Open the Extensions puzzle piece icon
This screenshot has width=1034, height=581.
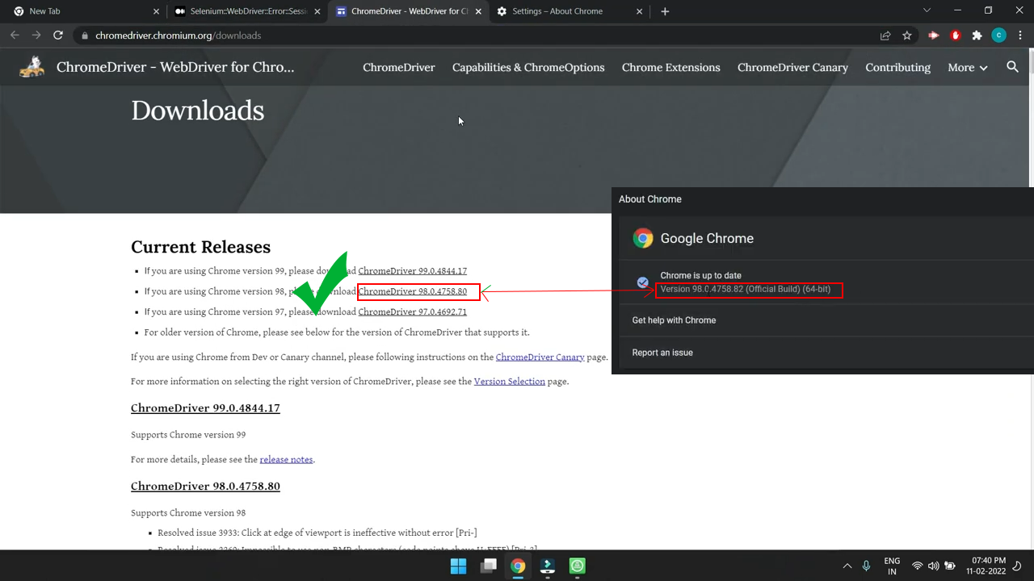[x=977, y=36]
